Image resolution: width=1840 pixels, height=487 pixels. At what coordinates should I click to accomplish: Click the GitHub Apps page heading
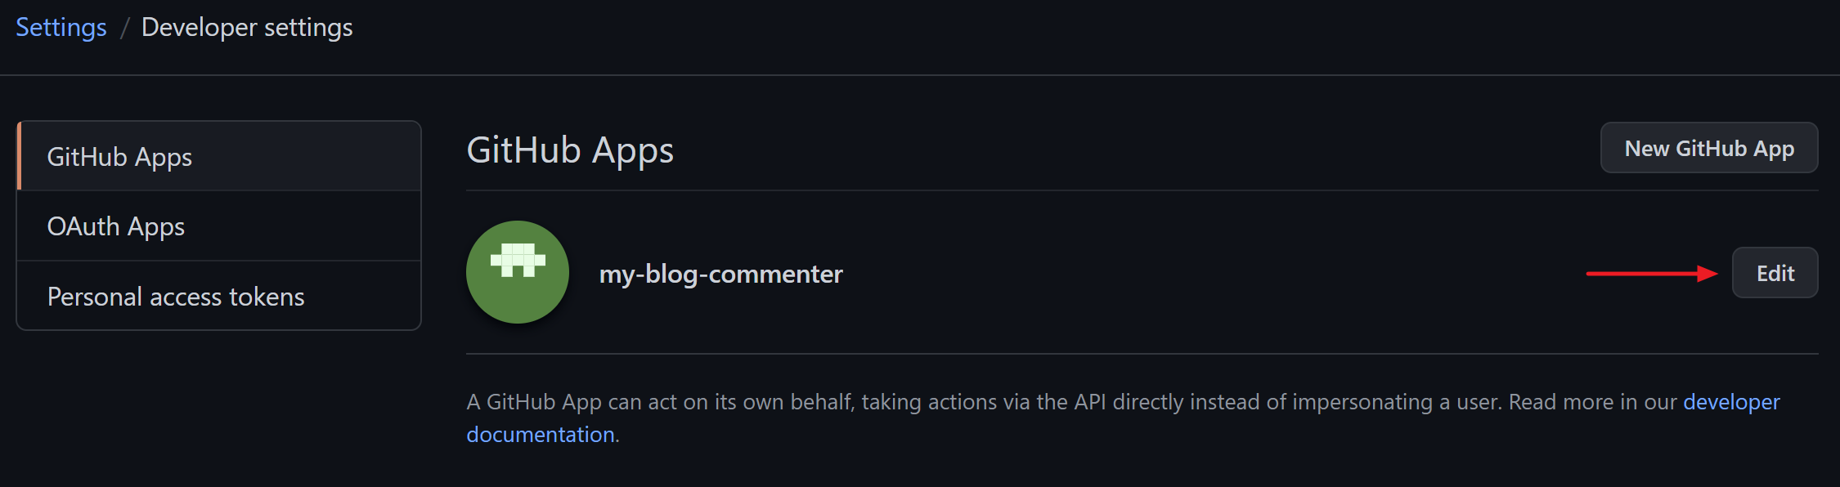click(570, 150)
